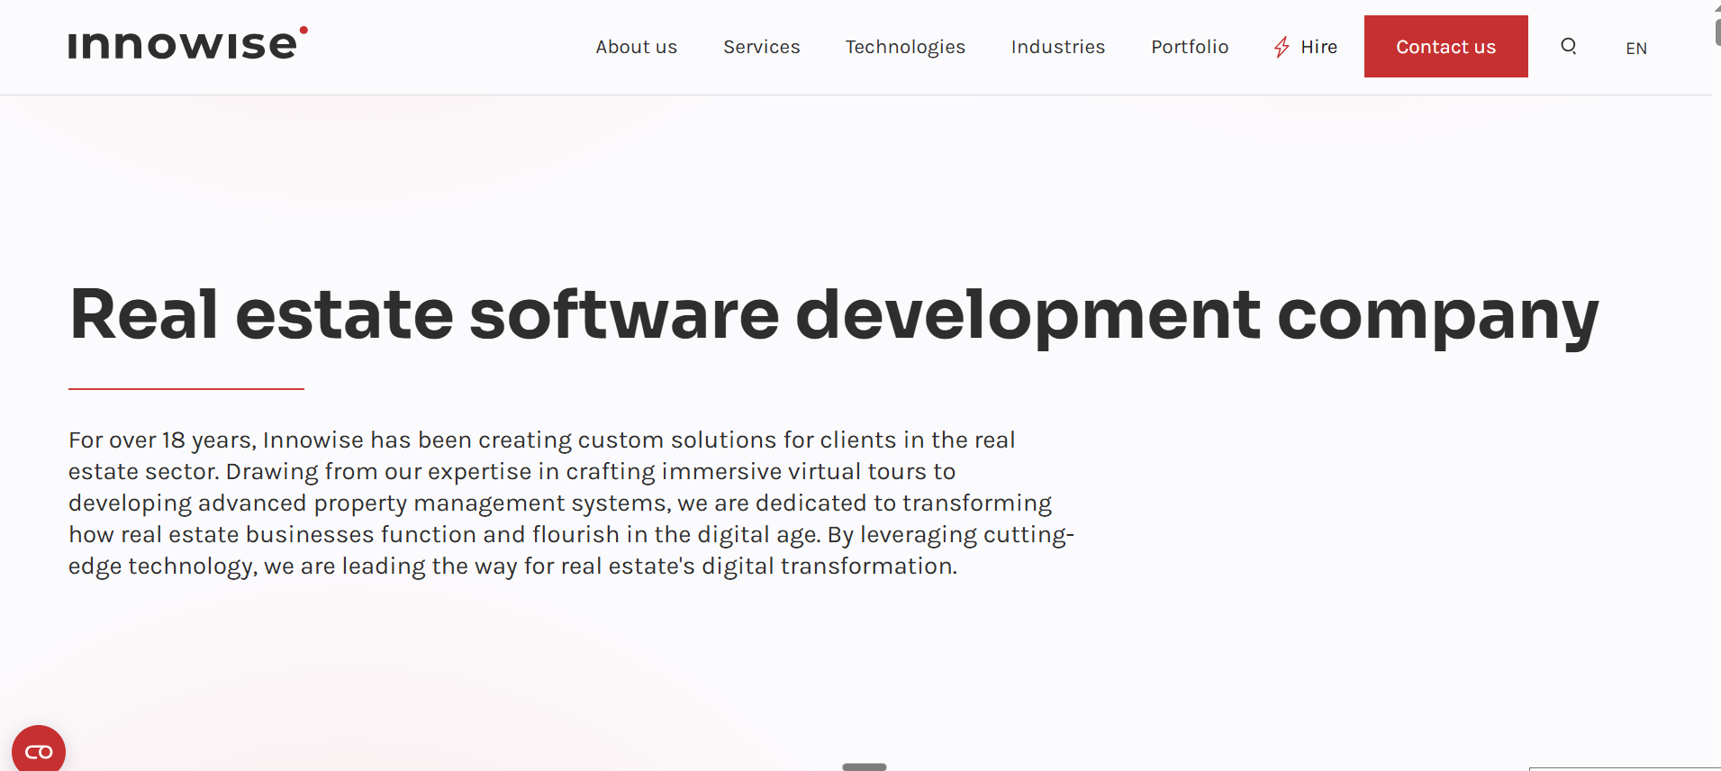This screenshot has width=1721, height=771.
Task: Click the outlined box in bottom-right corner
Action: [x=1624, y=768]
